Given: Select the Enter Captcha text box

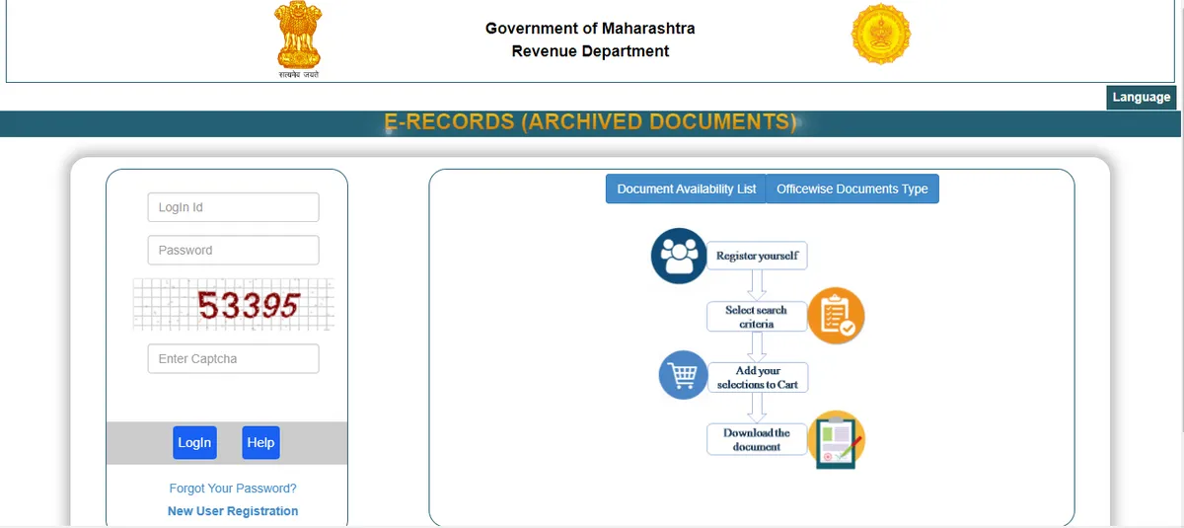Looking at the screenshot, I should click(233, 358).
